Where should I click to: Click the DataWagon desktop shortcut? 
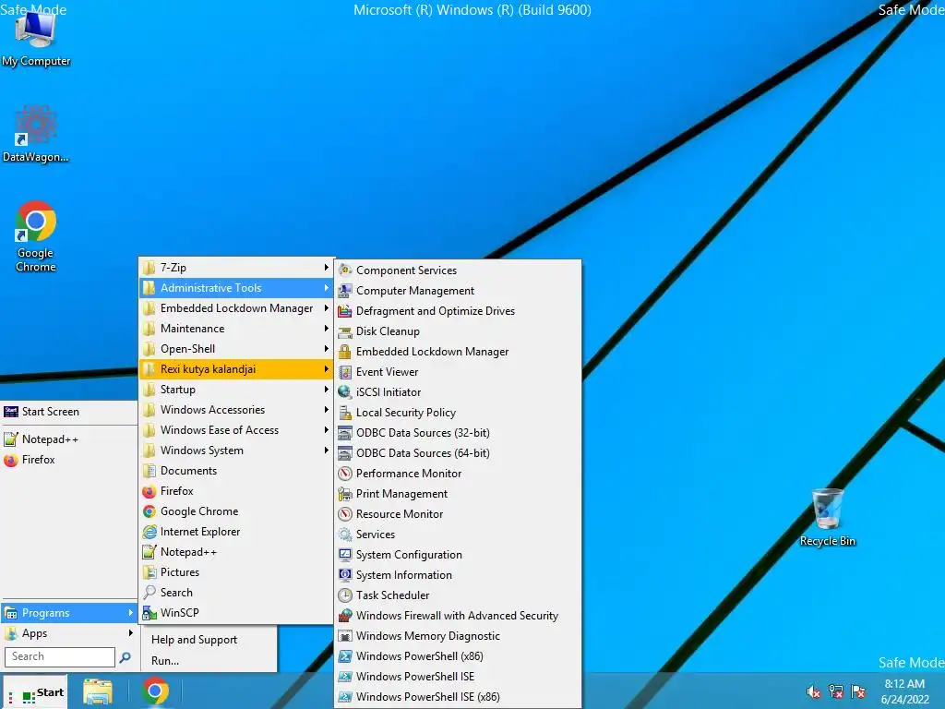point(36,134)
